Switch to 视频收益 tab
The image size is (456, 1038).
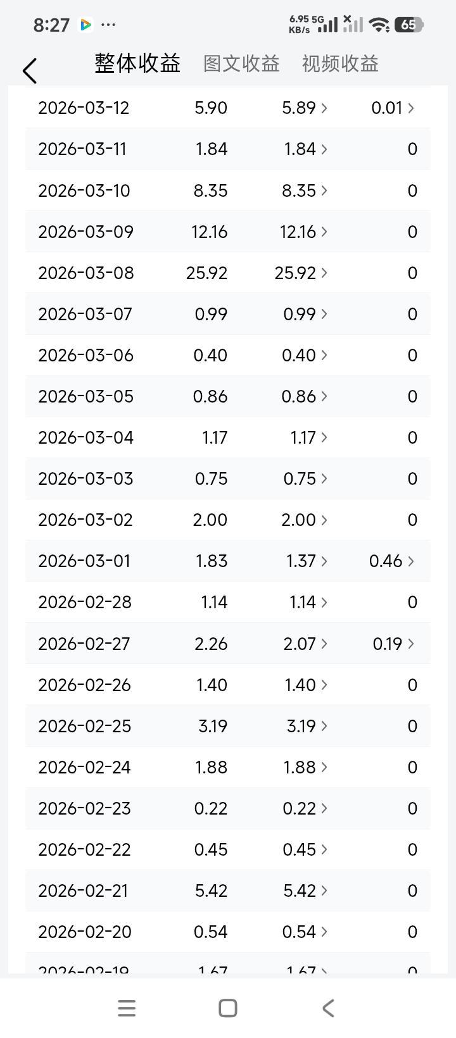point(340,63)
